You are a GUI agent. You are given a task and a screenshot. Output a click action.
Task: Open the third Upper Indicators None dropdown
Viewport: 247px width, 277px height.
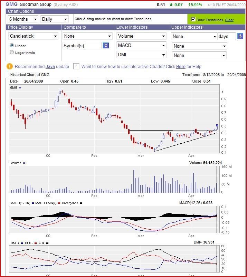pyautogui.click(x=199, y=56)
